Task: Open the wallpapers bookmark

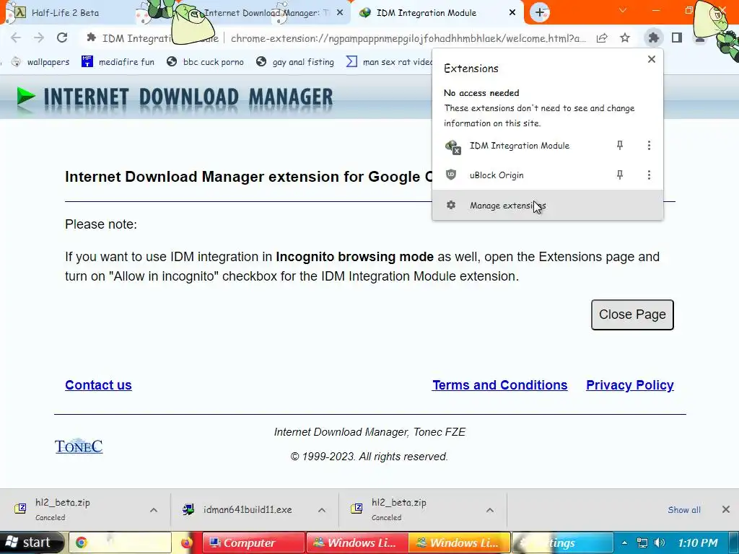Action: pos(40,62)
